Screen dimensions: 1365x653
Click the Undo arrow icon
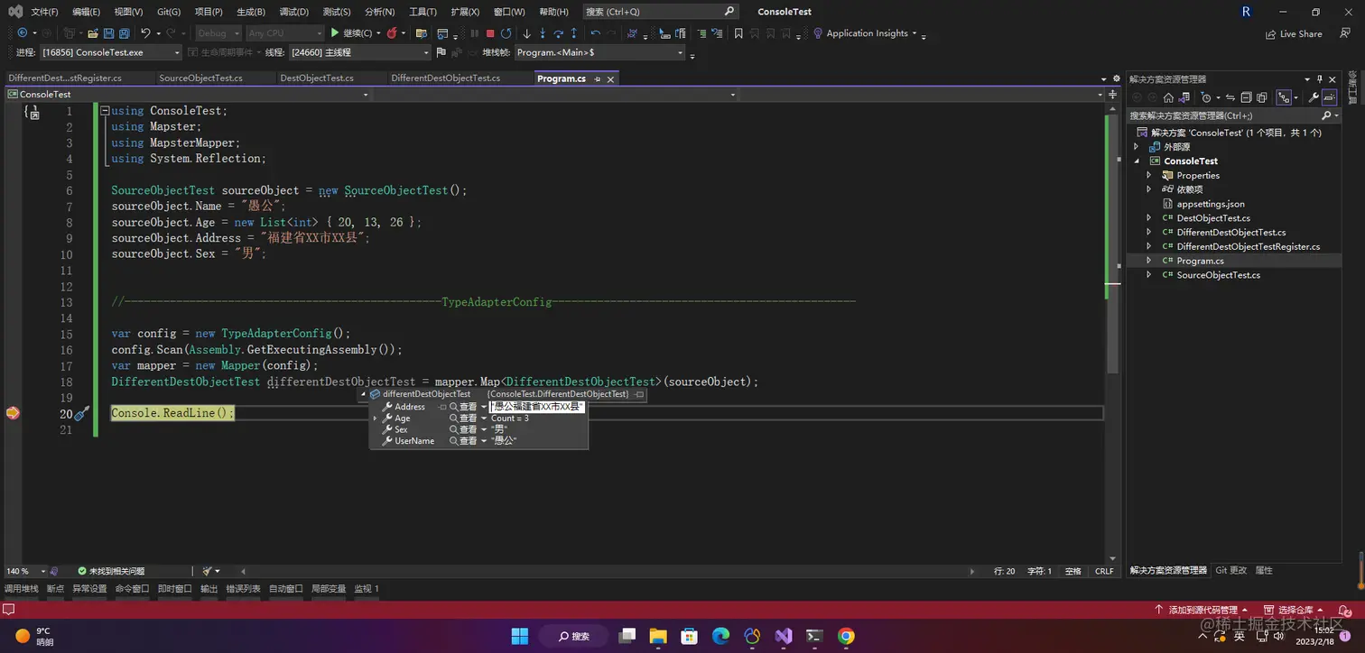click(145, 33)
